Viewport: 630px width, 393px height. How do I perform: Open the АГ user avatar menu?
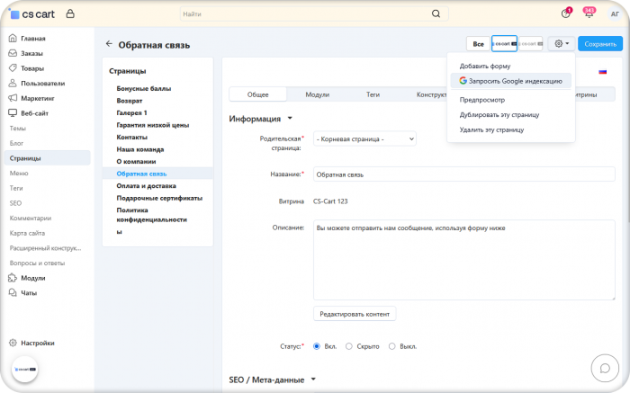point(615,14)
